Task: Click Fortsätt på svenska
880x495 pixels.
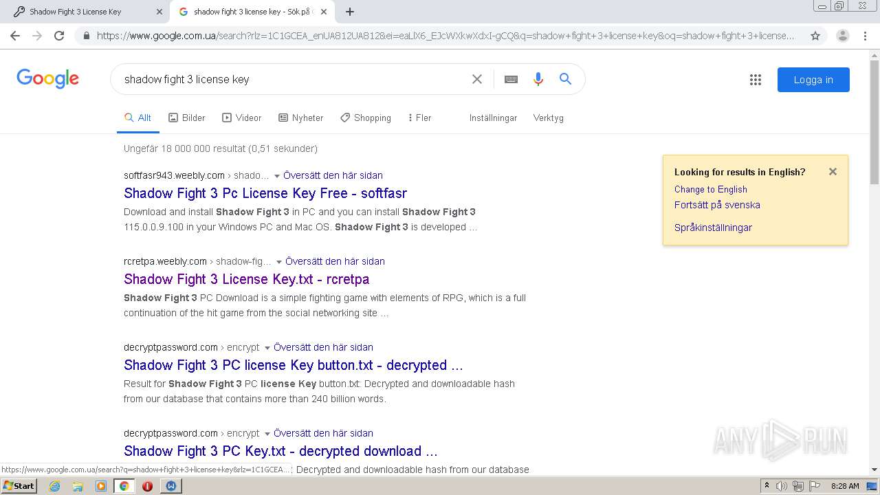Action: [x=717, y=205]
